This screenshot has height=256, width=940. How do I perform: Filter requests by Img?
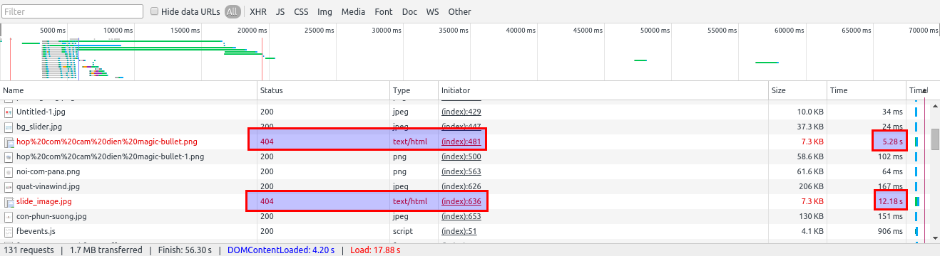coord(325,11)
